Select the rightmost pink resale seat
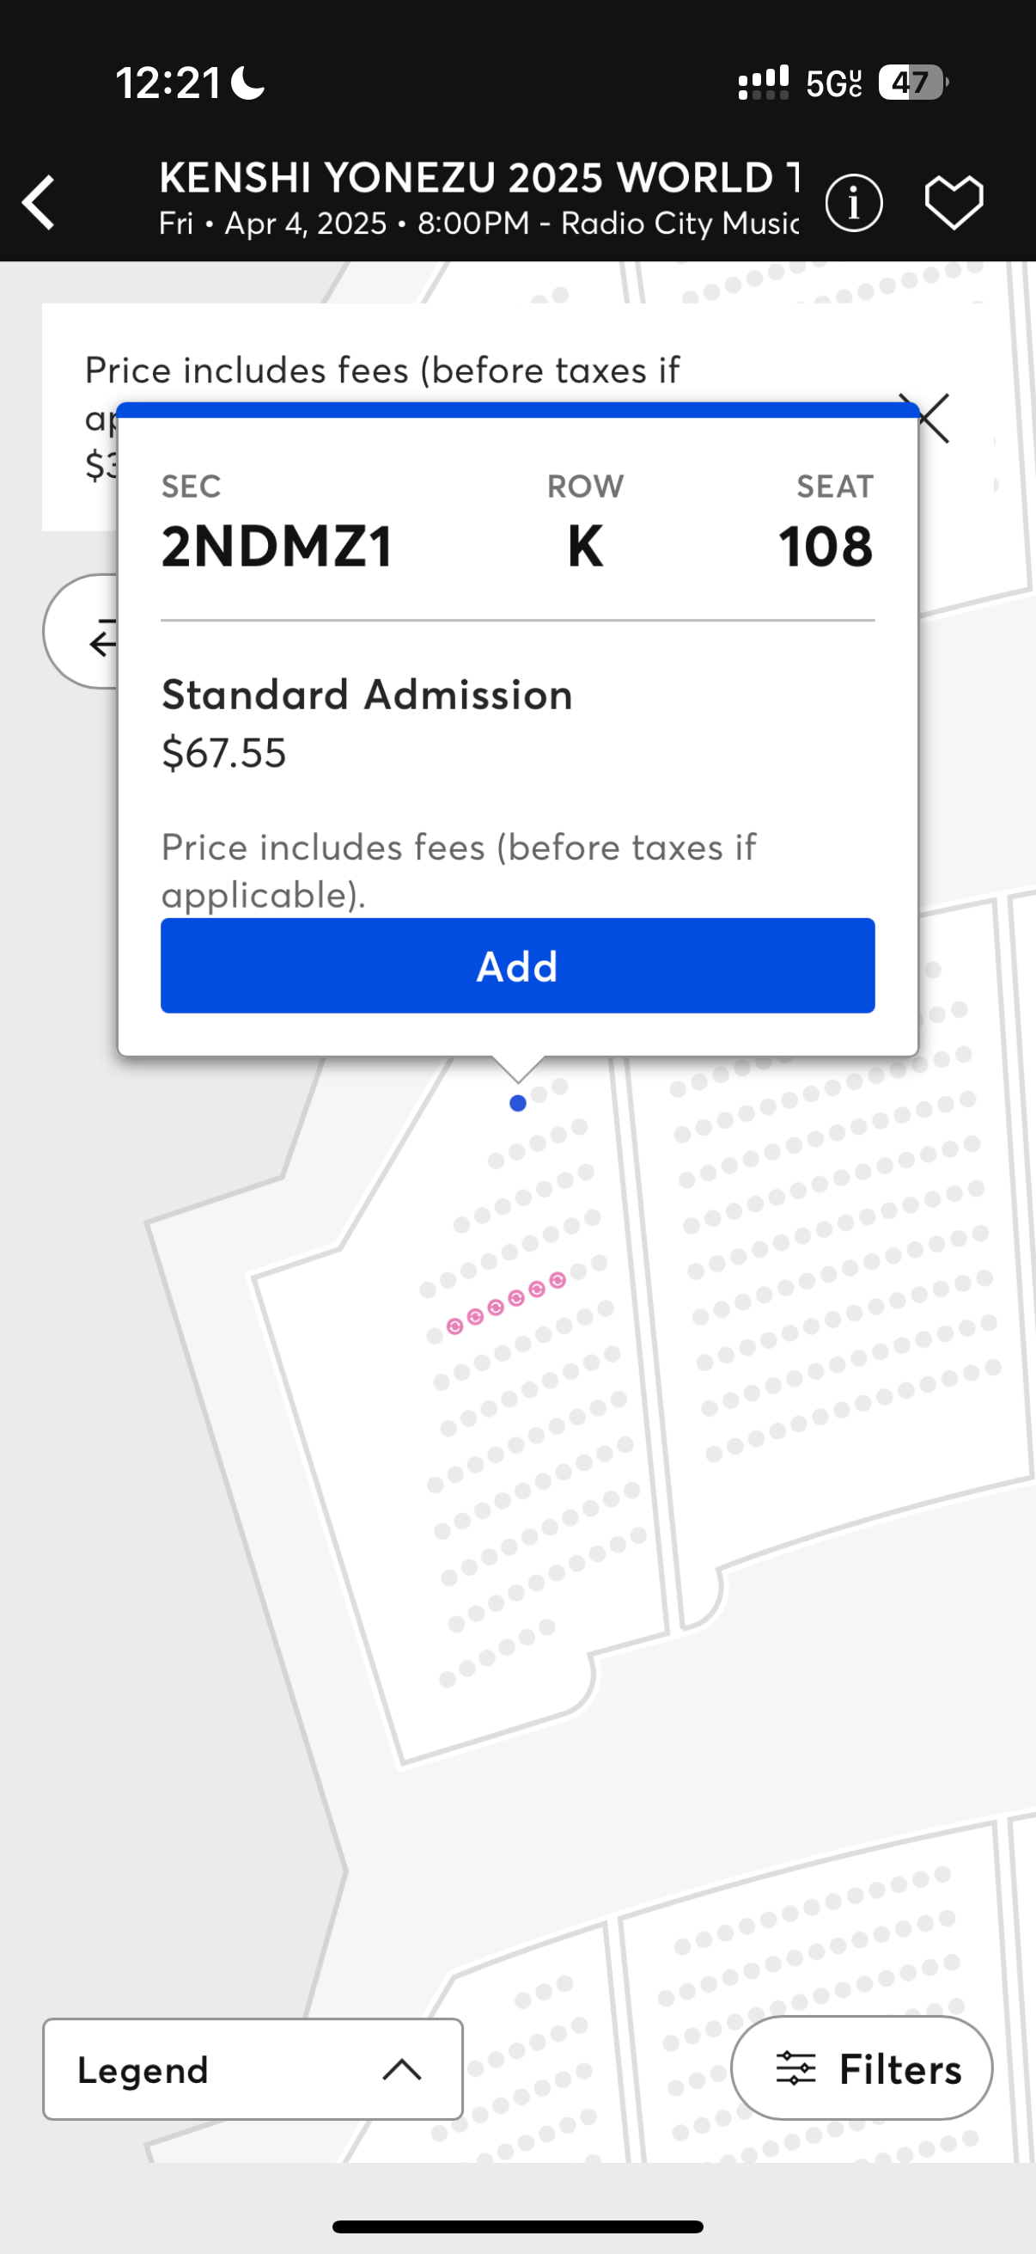The image size is (1036, 2254). pyautogui.click(x=558, y=1281)
